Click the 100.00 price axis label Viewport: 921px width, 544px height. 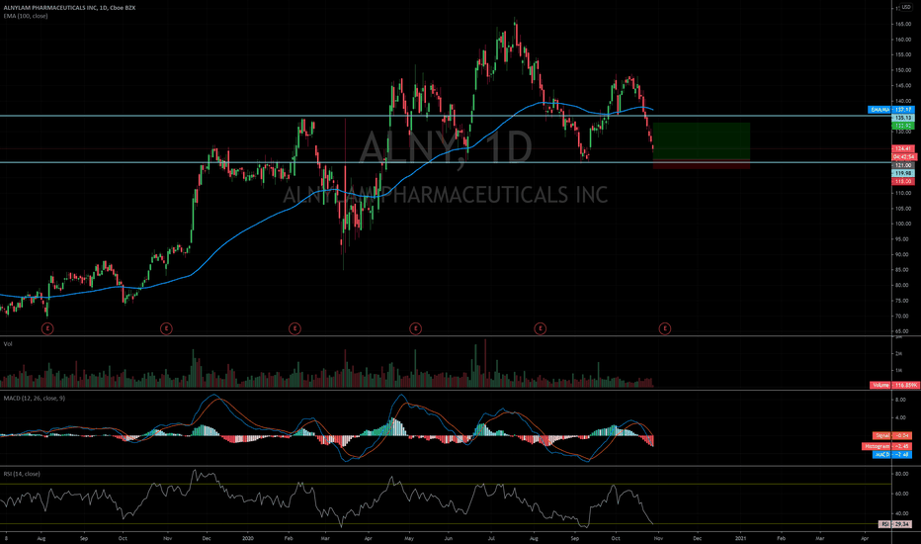[903, 225]
